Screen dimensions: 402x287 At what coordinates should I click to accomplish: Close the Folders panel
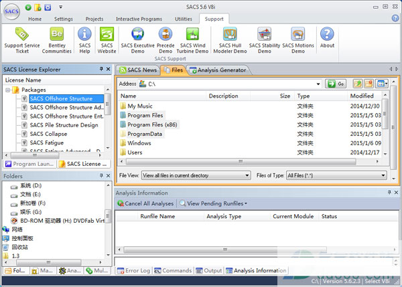(x=108, y=176)
